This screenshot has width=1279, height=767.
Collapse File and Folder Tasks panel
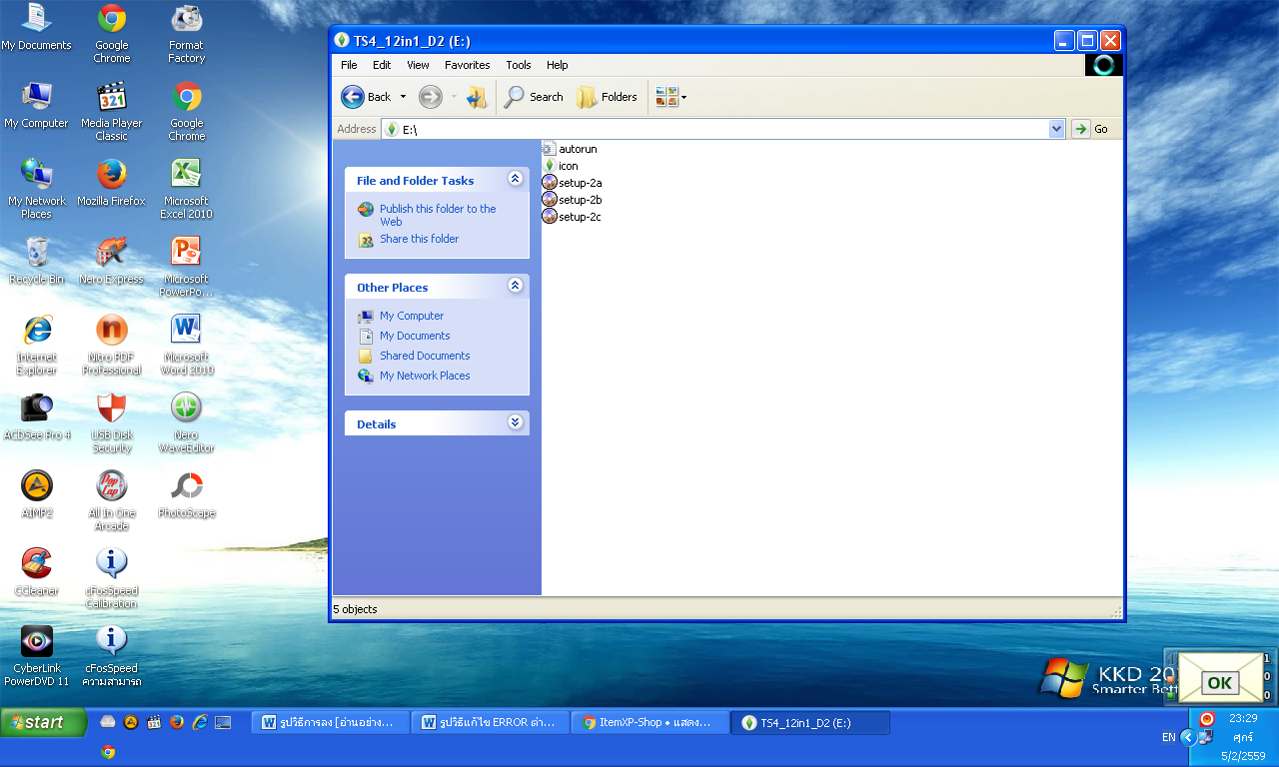tap(515, 180)
